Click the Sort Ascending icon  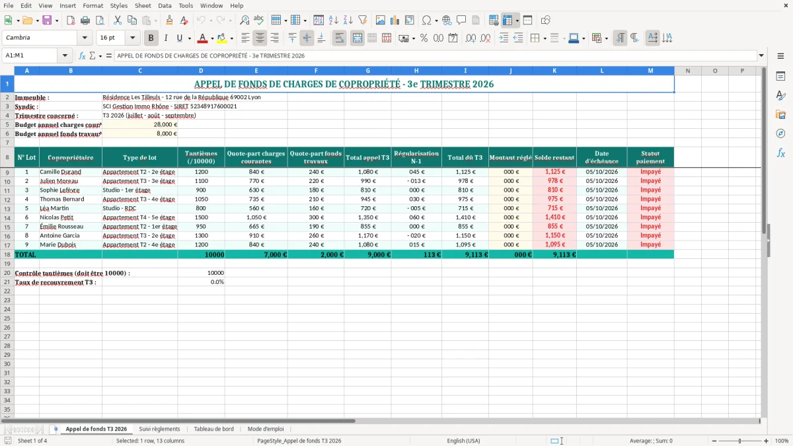334,20
